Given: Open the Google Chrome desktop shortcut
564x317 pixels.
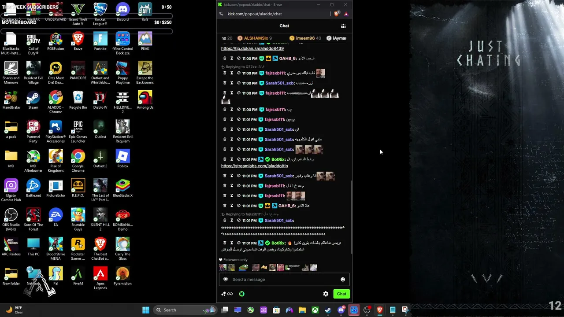Looking at the screenshot, I should [78, 161].
